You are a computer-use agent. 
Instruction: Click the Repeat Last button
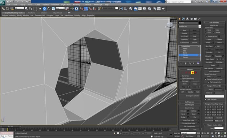click(x=214, y=26)
